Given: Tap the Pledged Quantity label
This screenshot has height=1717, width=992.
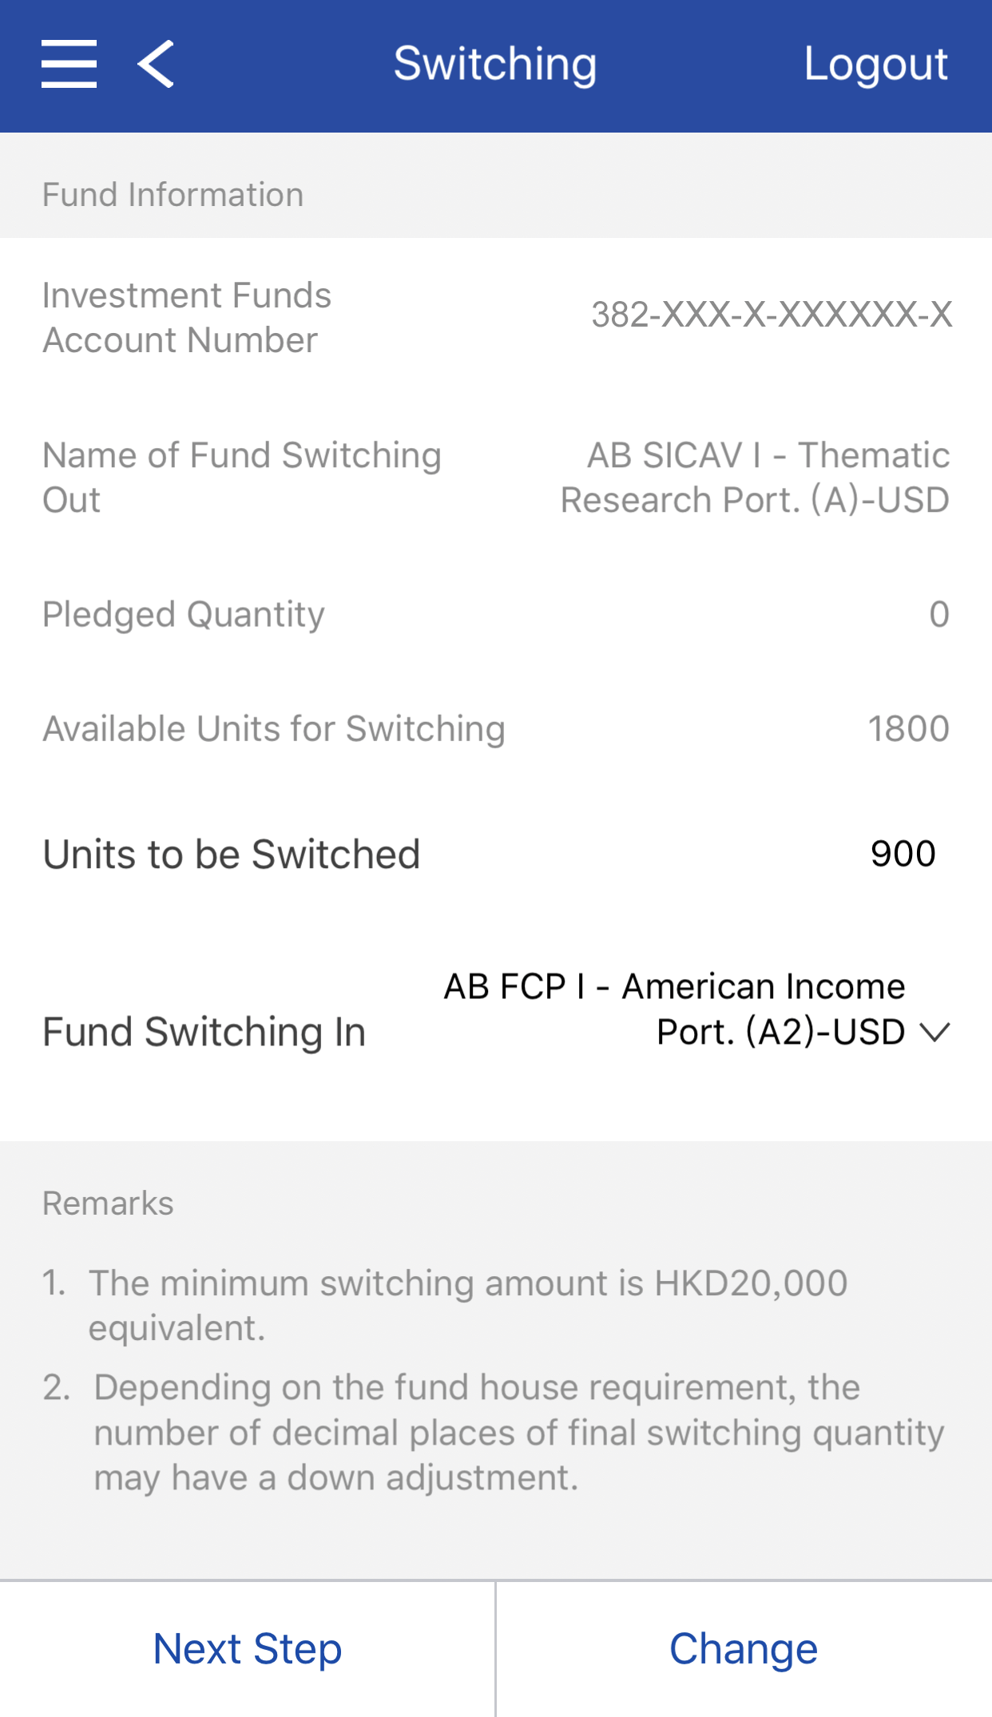Looking at the screenshot, I should [184, 614].
